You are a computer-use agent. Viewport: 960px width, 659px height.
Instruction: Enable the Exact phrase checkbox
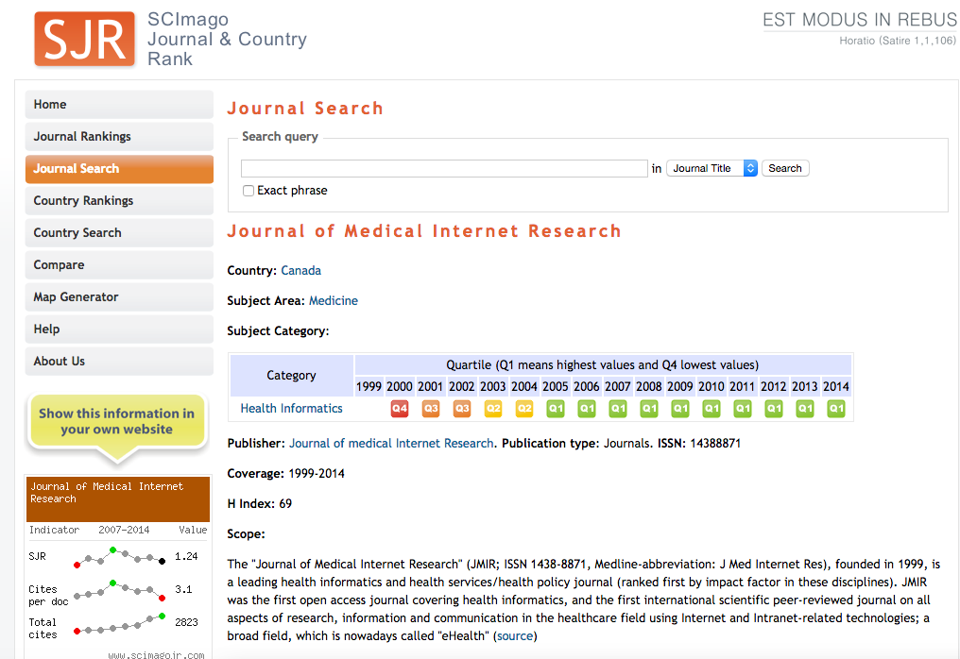(x=249, y=191)
